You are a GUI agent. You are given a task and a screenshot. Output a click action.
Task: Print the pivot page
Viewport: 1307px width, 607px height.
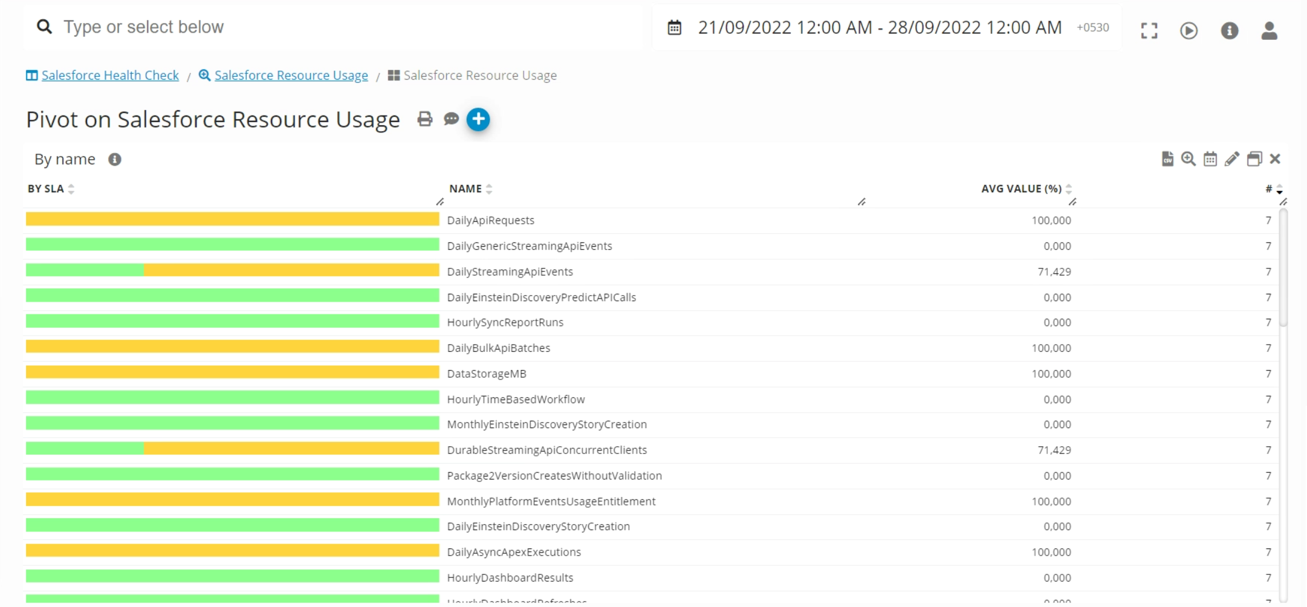tap(425, 119)
